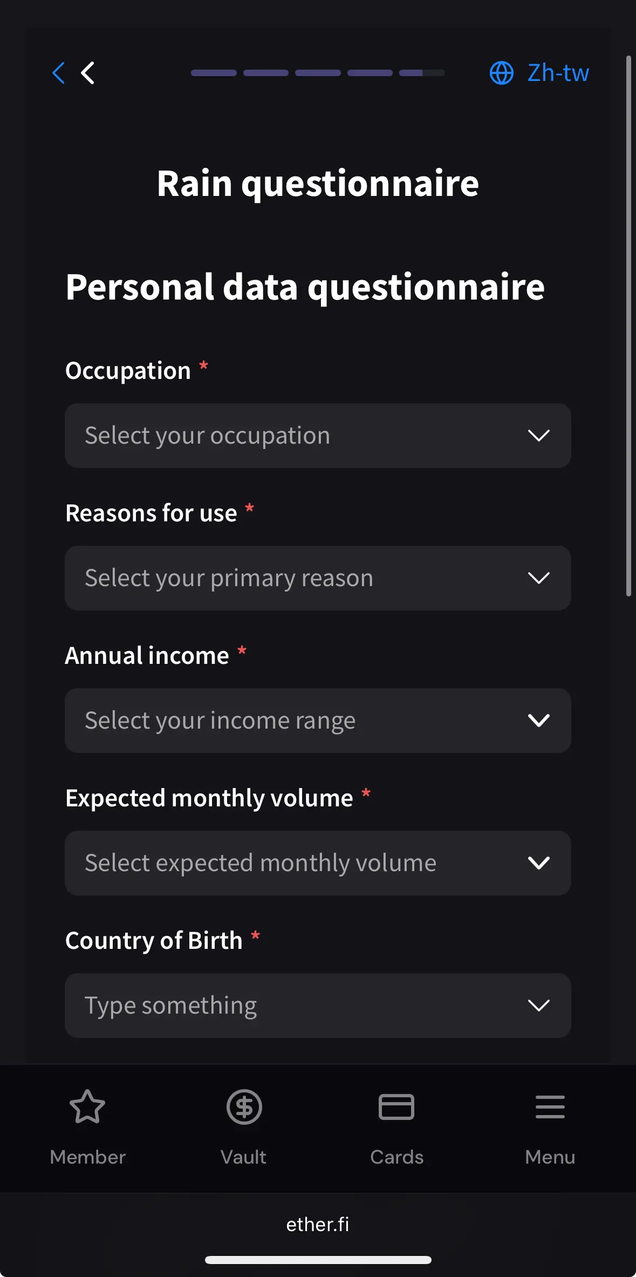Expand the occupation field chevron arrow

point(538,436)
